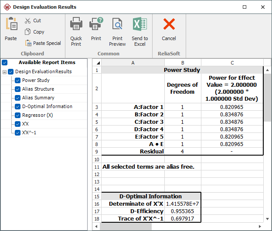Click the select-all corner of the spreadsheet
272x231 pixels.
point(97,62)
